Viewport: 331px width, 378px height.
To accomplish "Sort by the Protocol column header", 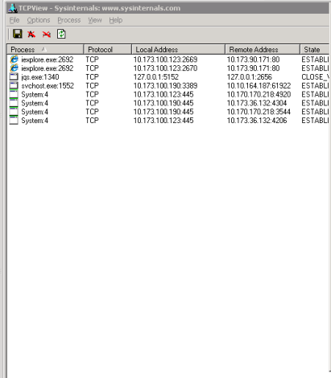I will (108, 49).
